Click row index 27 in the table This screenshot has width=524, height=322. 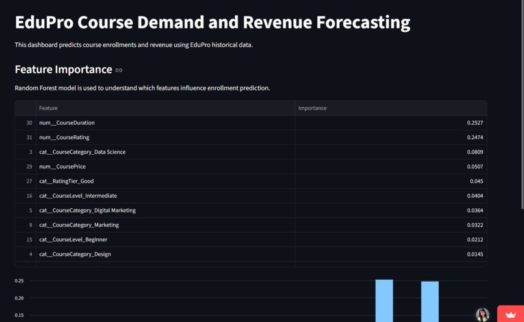tap(29, 181)
